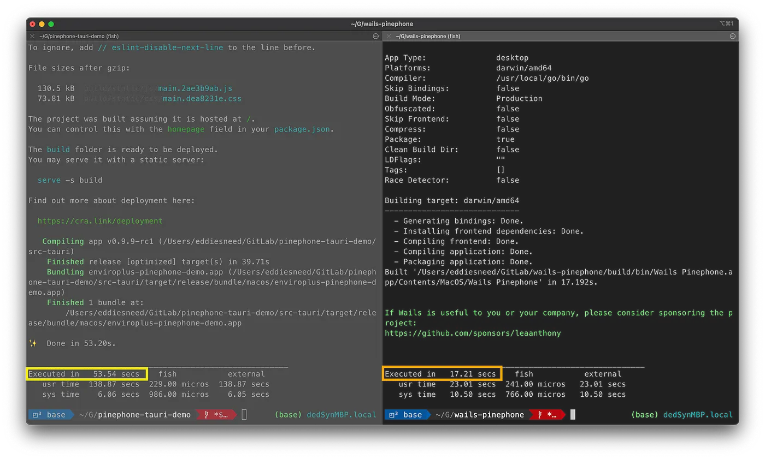765x459 pixels.
Task: Click 'Compiling frontend: Done.' line
Action: click(x=456, y=241)
